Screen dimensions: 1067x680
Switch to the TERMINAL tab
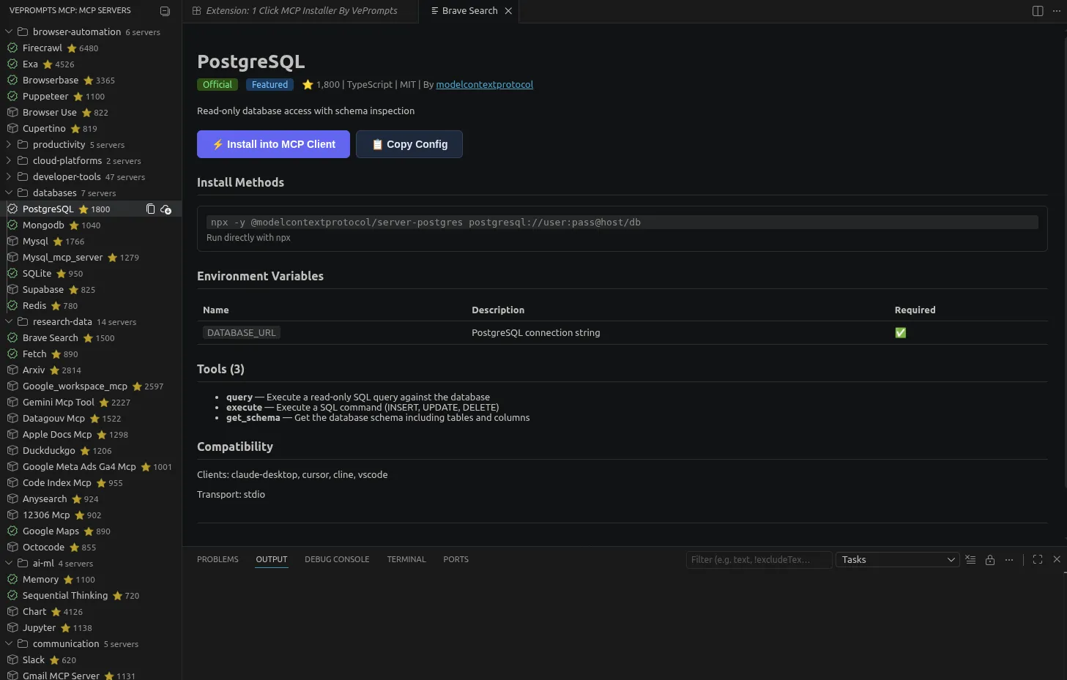coord(406,559)
